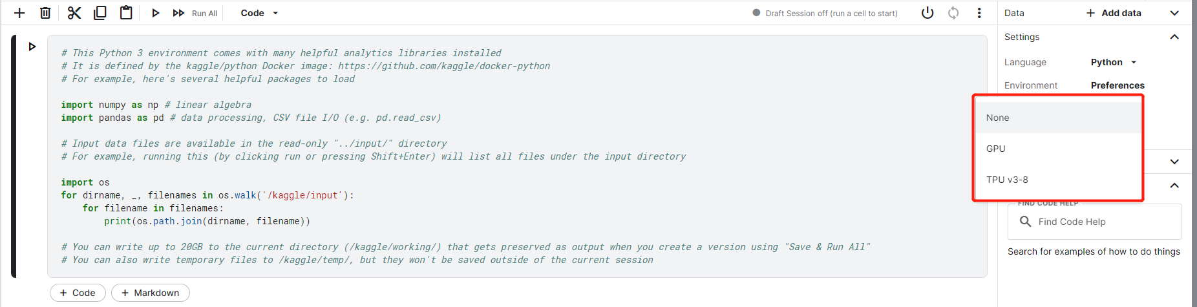Delete the cell using trash icon
The image size is (1197, 307).
click(x=45, y=13)
